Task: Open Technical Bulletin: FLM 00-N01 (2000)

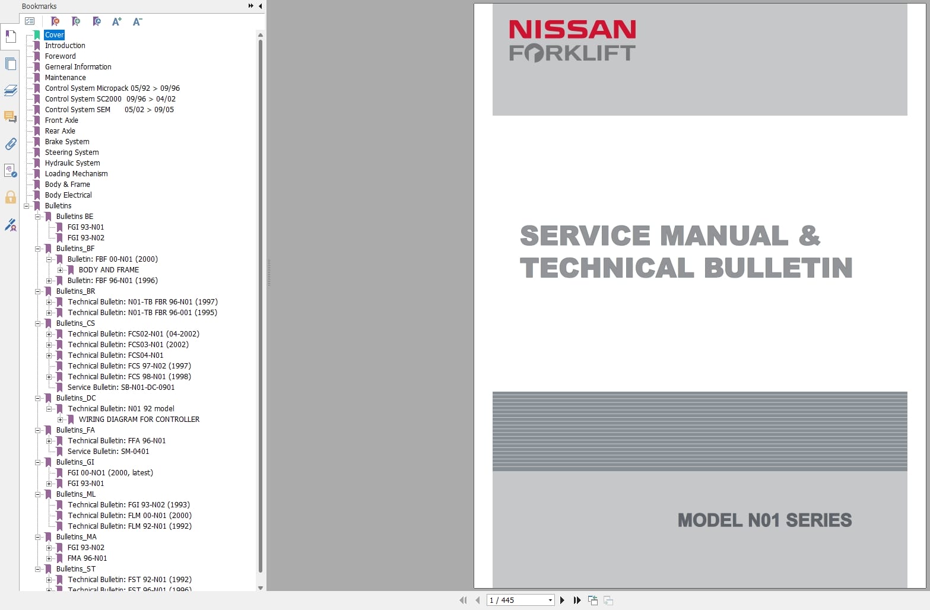Action: (x=129, y=516)
